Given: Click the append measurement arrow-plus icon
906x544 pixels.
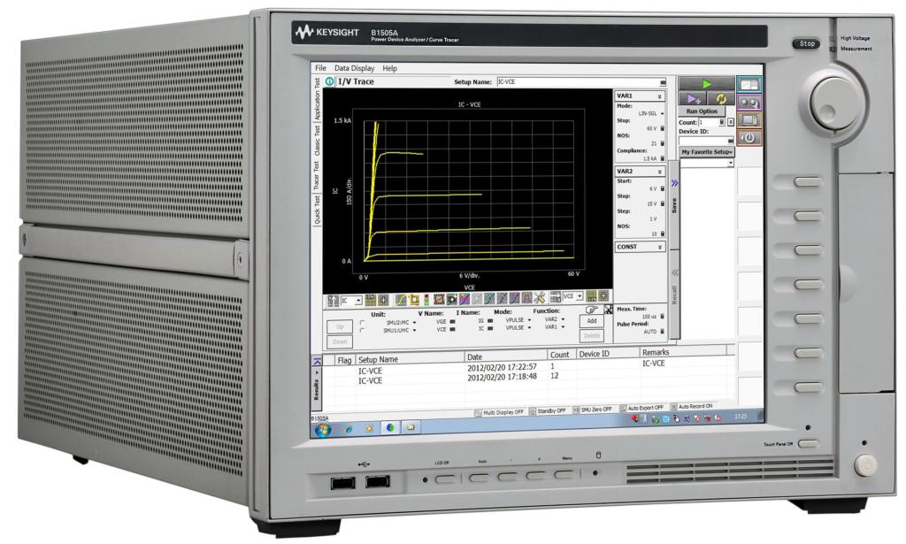Looking at the screenshot, I should tap(693, 98).
